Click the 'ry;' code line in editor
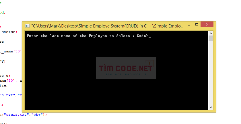Viewport: 241px width, 124px height. (x=3, y=61)
